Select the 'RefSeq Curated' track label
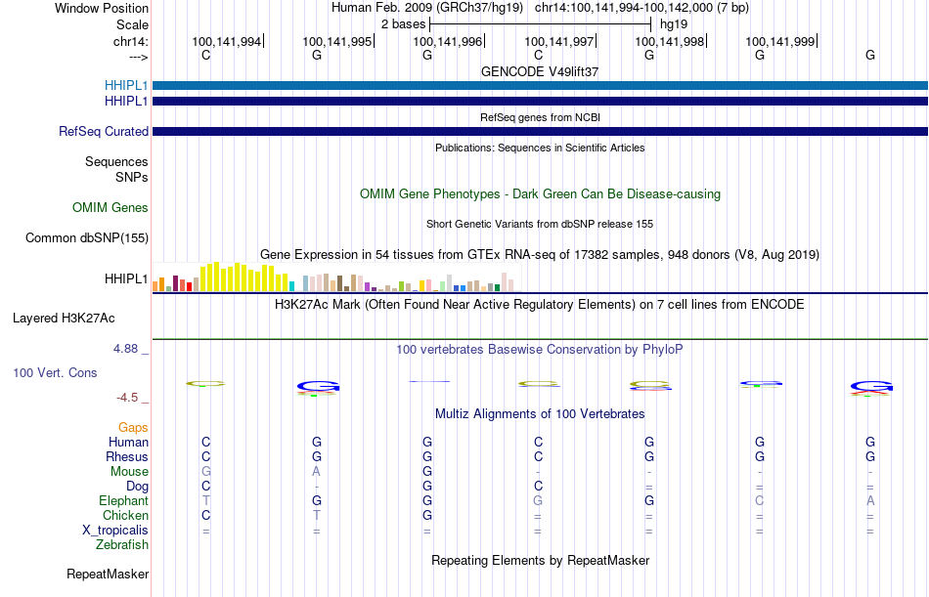 pyautogui.click(x=104, y=132)
